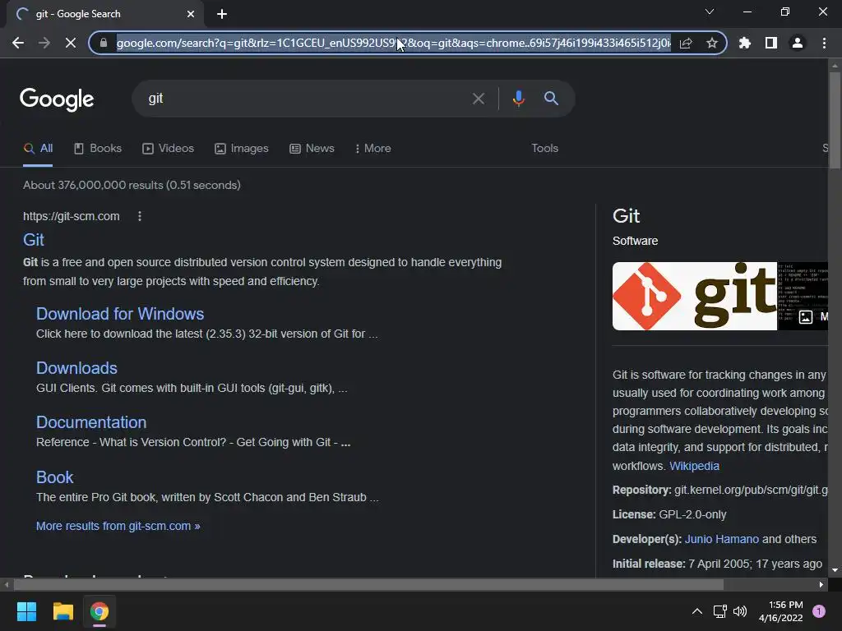The image size is (842, 631).
Task: Open more images icon in knowledge panel
Action: pos(806,317)
